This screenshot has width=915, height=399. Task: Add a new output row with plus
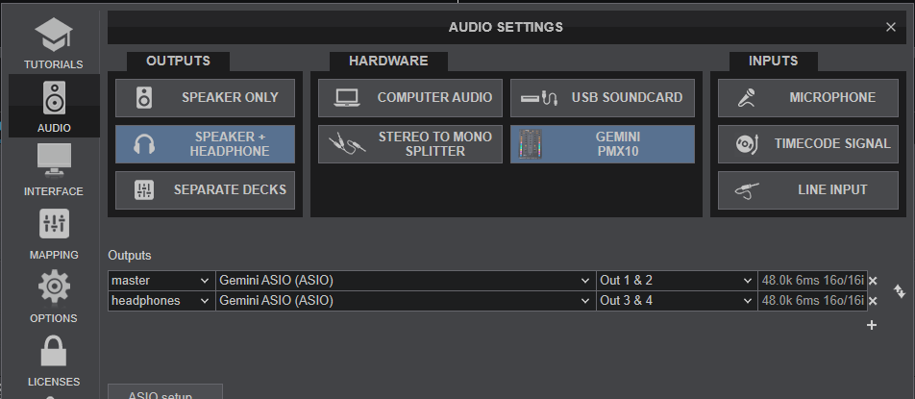tap(872, 325)
